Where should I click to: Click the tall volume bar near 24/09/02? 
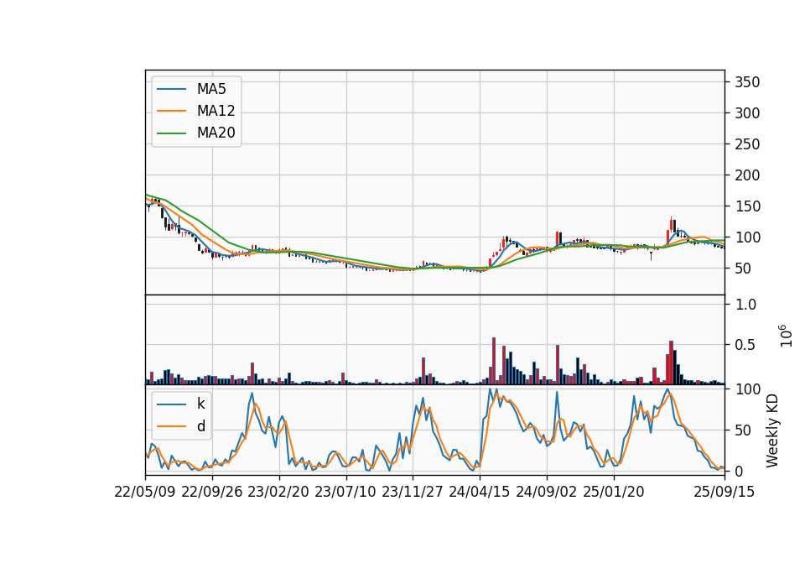(558, 365)
